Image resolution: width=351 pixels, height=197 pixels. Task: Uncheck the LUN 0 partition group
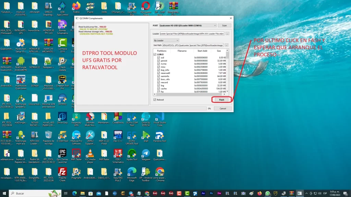click(155, 54)
